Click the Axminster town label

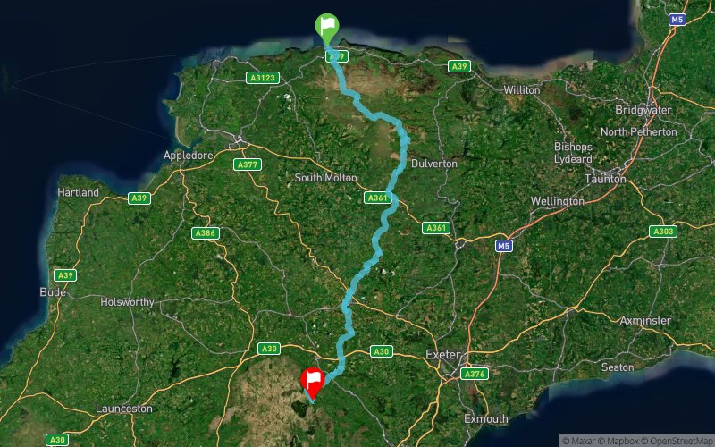645,321
